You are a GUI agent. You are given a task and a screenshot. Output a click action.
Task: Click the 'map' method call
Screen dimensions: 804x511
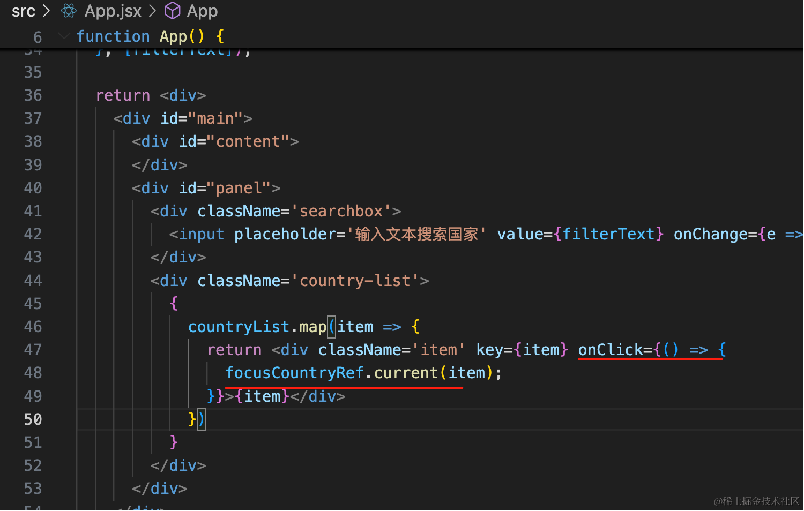click(312, 327)
